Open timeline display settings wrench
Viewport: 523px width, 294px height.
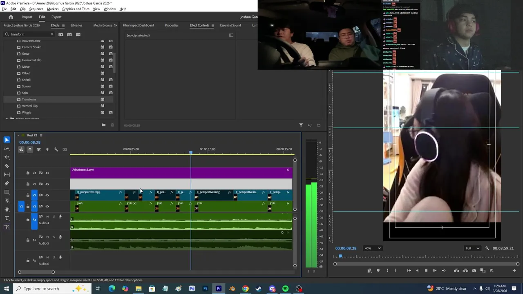(56, 149)
